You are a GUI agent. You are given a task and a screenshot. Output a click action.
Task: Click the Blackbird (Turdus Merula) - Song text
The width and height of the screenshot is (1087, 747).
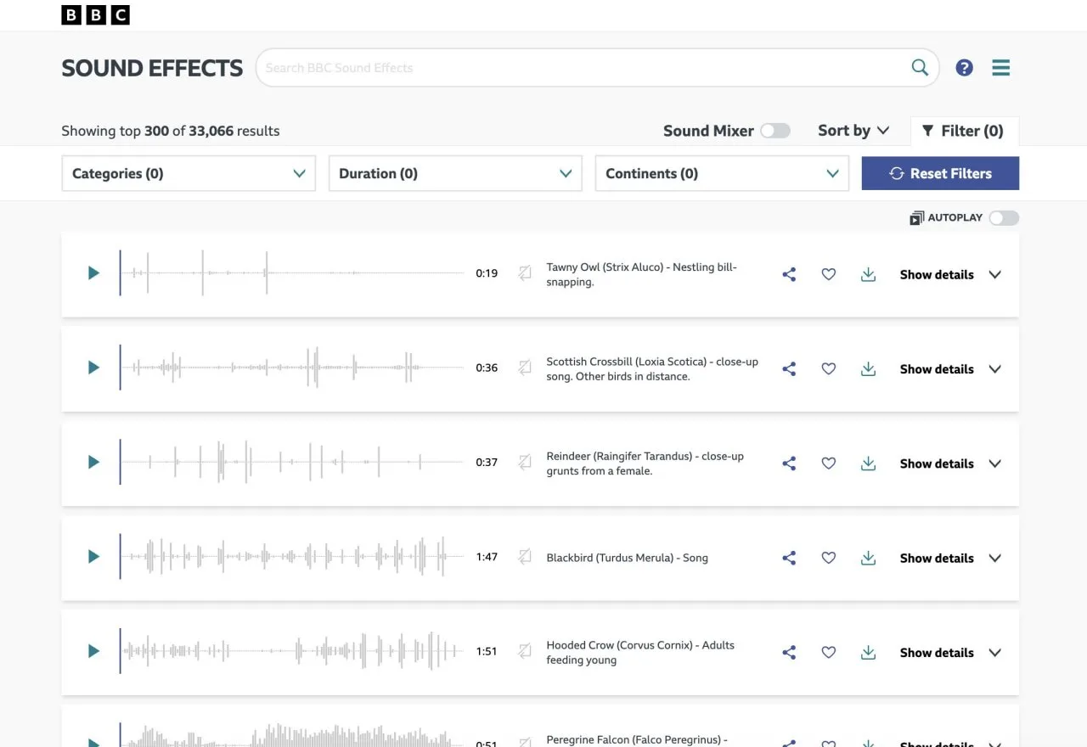tap(627, 558)
